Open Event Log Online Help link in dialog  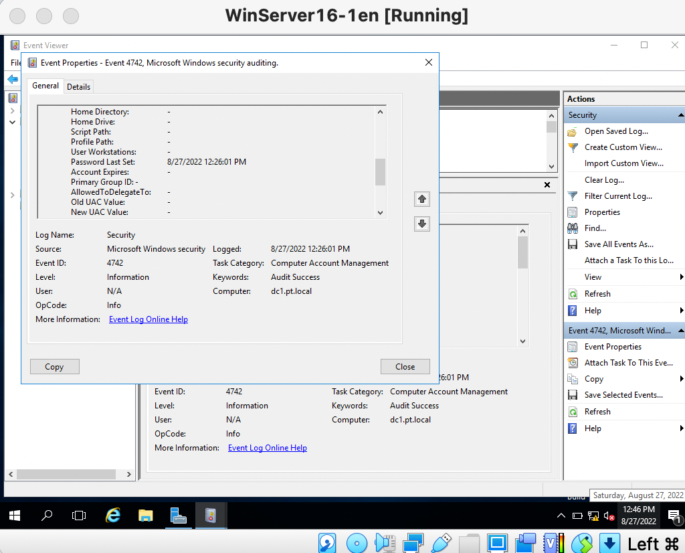click(x=149, y=319)
